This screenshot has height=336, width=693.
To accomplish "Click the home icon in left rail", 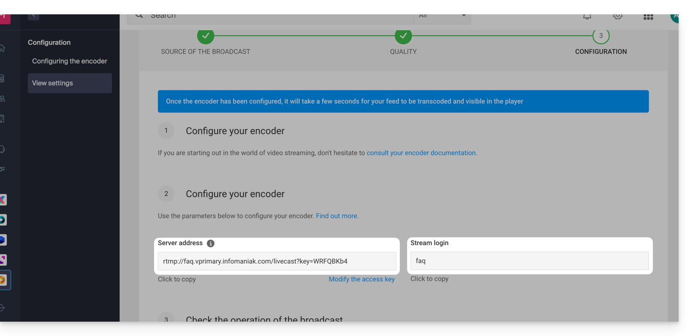I will pyautogui.click(x=3, y=48).
